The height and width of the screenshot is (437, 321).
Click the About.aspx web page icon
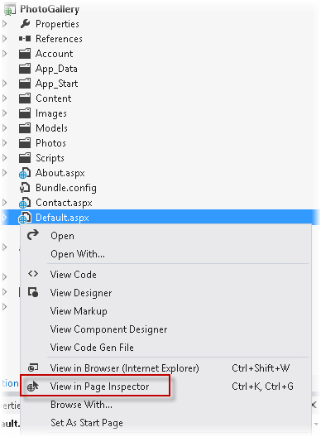point(25,173)
